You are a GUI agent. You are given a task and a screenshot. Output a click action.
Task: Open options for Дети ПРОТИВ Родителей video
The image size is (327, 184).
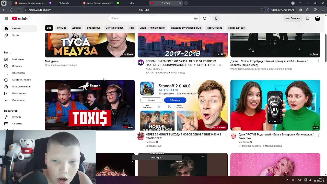click(x=318, y=135)
